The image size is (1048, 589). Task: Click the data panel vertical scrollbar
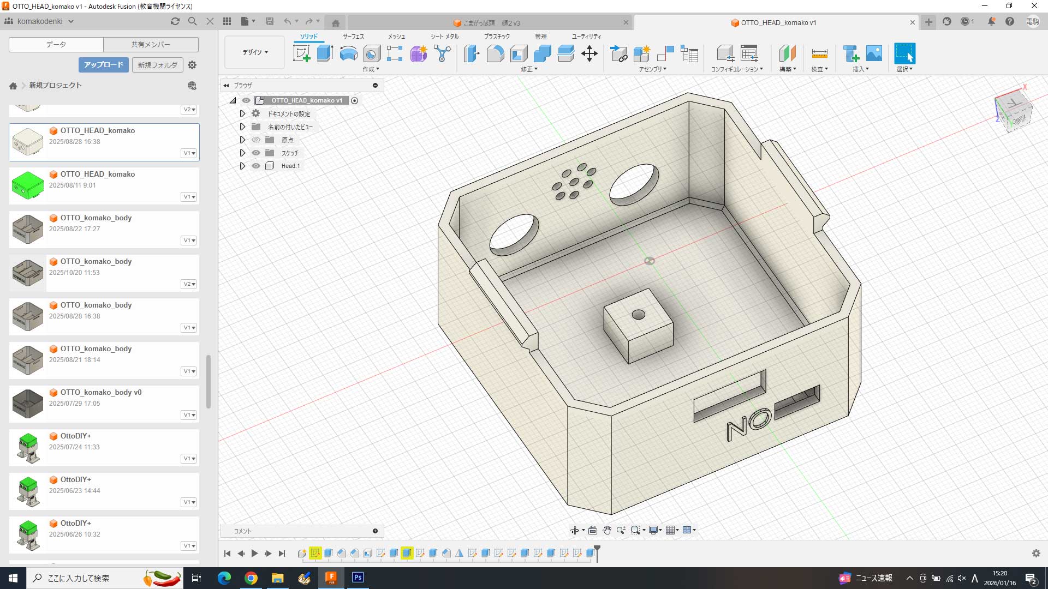209,382
